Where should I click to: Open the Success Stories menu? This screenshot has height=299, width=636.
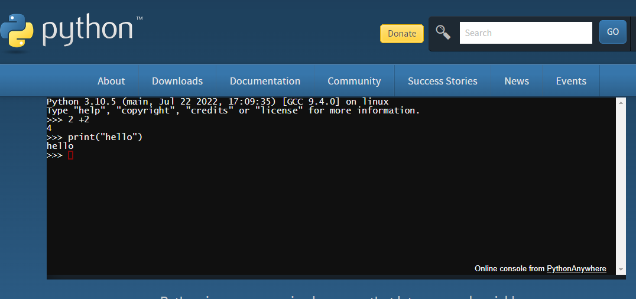pos(443,81)
